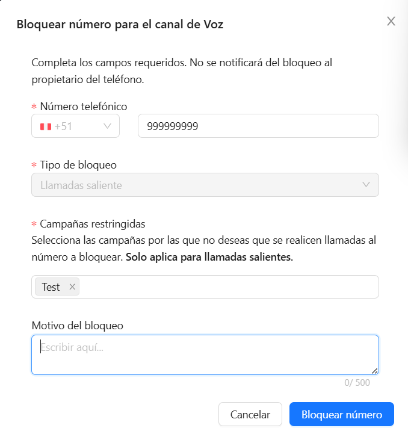The image size is (408, 437).
Task: Click the dialog title Bloquear número para Voz
Action: click(120, 25)
